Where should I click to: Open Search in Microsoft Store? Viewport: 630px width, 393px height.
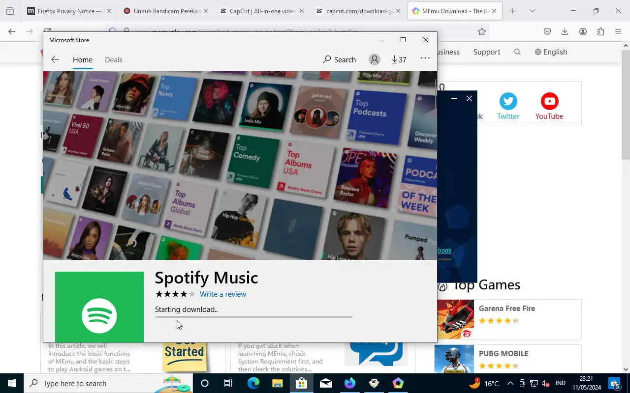[339, 59]
